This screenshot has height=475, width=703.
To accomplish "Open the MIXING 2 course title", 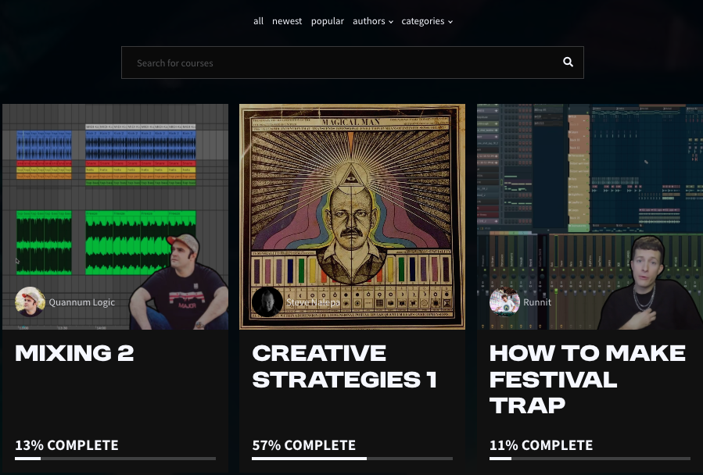I will click(74, 353).
